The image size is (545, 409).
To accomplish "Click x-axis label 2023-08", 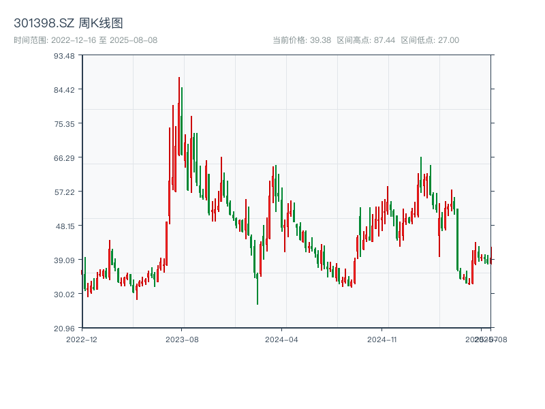I will [x=182, y=339].
